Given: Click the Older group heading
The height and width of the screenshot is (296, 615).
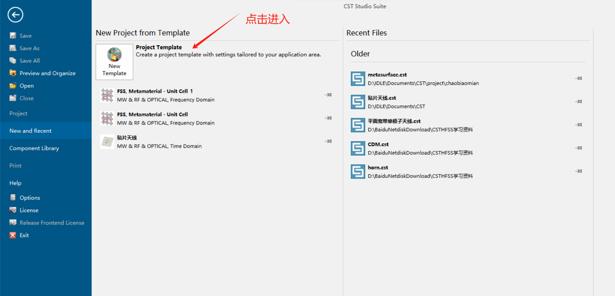Looking at the screenshot, I should tap(360, 54).
